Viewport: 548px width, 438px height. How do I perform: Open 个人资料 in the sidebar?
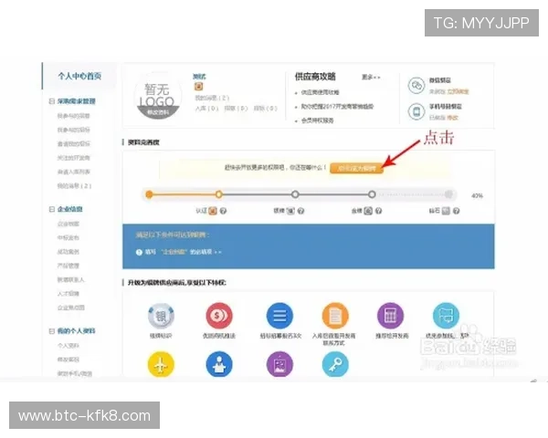[x=68, y=346]
